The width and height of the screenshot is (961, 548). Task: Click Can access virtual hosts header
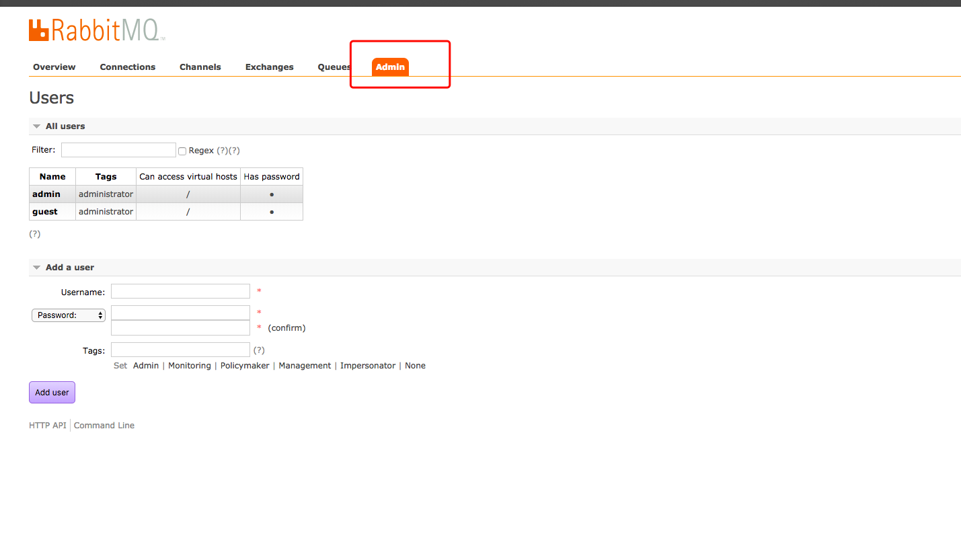[188, 177]
